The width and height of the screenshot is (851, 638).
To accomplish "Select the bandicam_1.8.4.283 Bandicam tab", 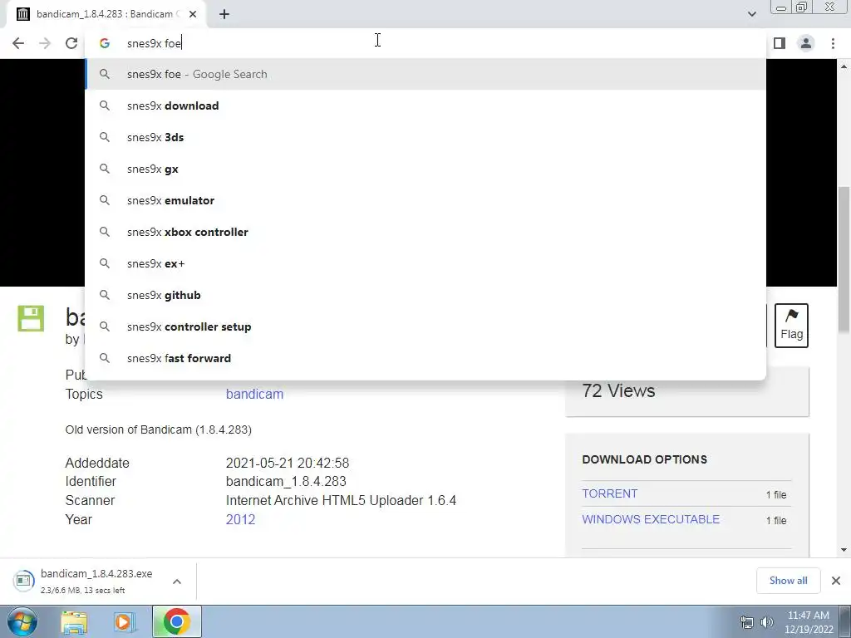I will (106, 14).
